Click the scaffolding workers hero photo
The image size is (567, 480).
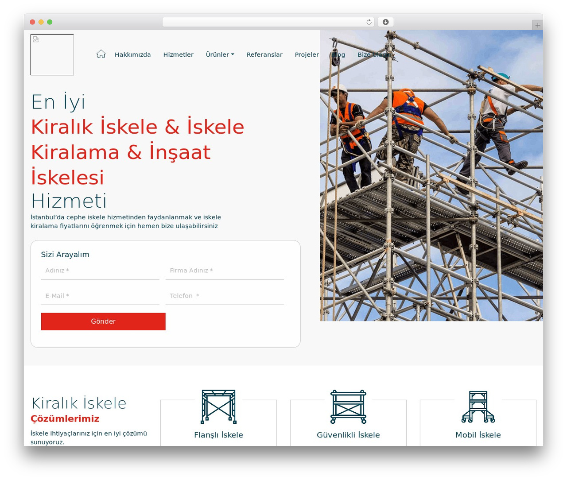click(x=431, y=175)
